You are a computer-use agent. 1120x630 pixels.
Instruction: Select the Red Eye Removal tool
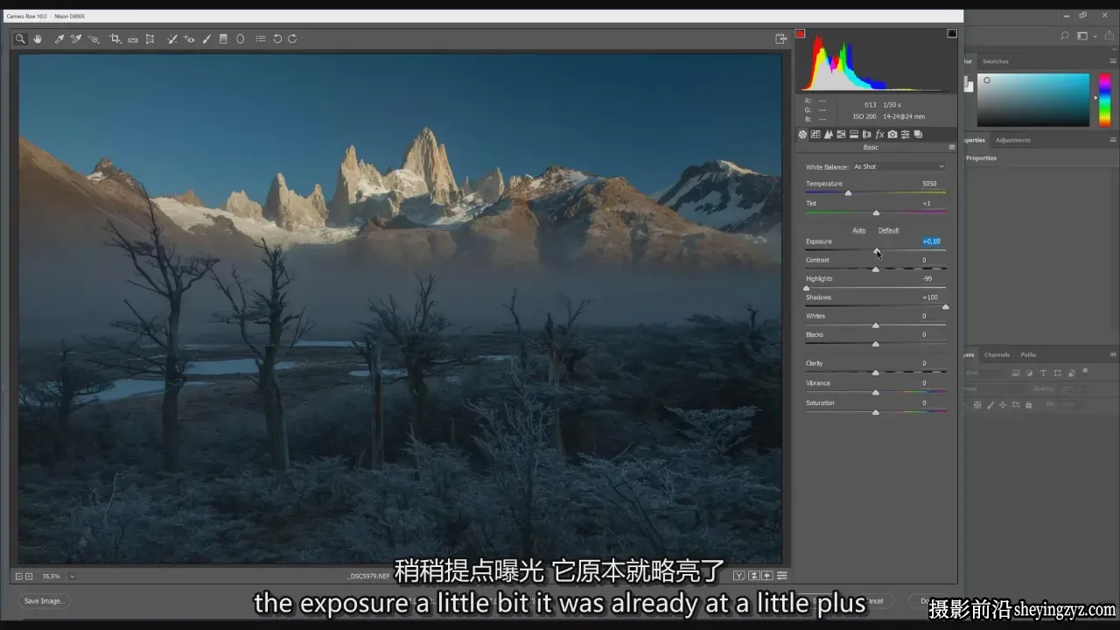189,38
